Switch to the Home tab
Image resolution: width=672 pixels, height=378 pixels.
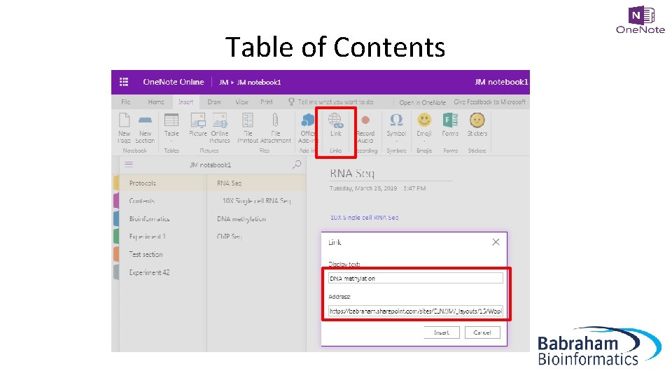[x=156, y=102]
